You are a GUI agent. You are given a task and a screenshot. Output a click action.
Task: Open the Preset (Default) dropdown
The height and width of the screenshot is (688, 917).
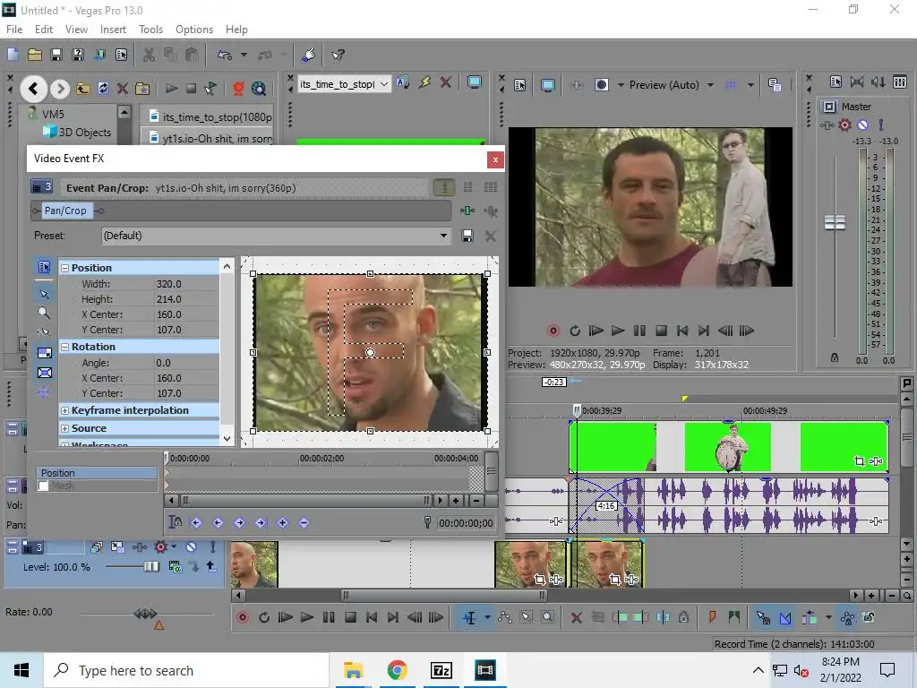pyautogui.click(x=443, y=236)
